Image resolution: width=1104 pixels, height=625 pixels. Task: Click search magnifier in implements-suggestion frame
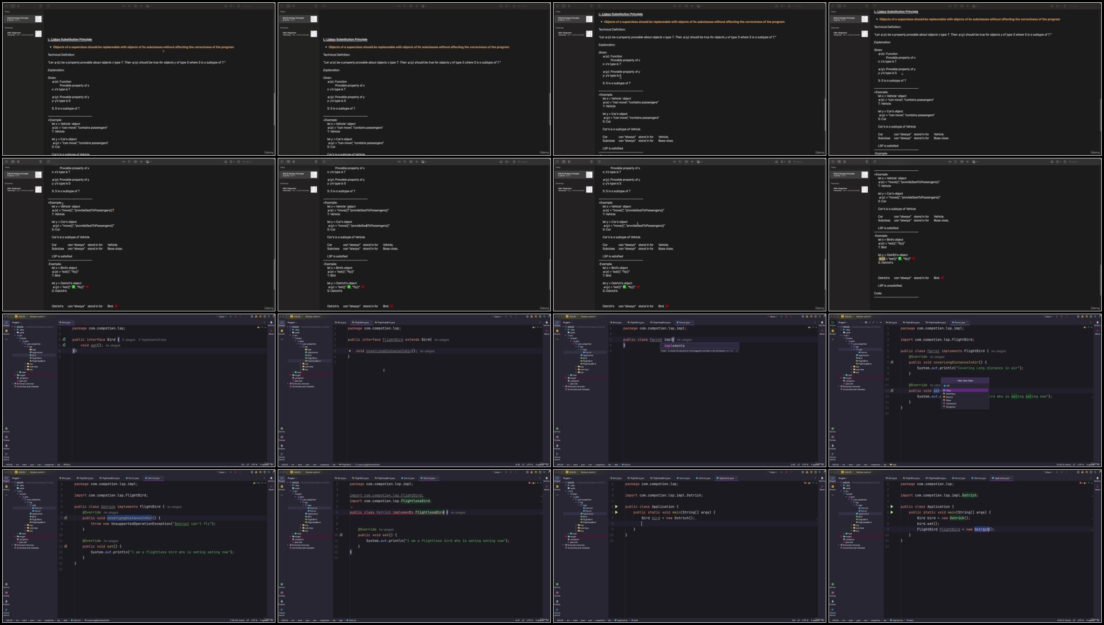[x=820, y=316]
